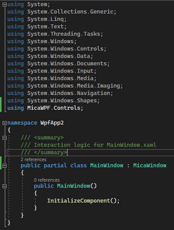Click the WpfApp2 namespace name

pyautogui.click(x=52, y=123)
